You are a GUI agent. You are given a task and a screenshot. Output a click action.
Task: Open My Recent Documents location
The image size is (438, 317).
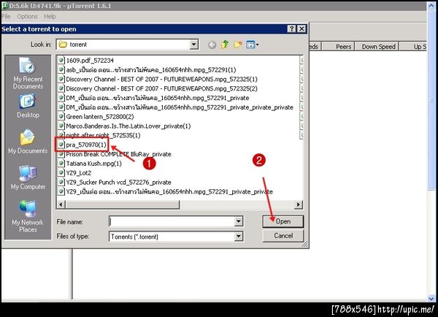28,73
